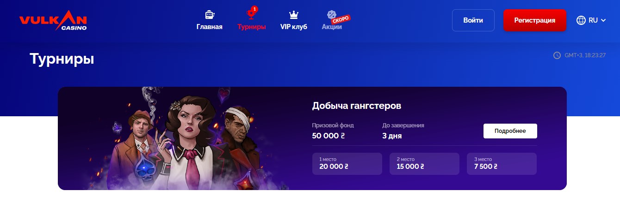Go to the VIP клуб section

coord(293,27)
